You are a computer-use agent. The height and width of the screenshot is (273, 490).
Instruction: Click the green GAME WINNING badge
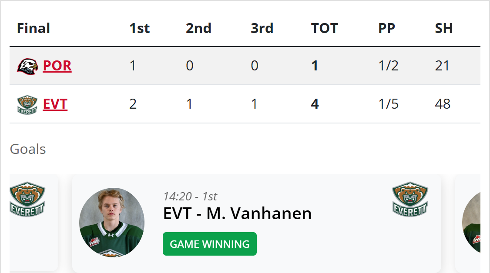(210, 244)
